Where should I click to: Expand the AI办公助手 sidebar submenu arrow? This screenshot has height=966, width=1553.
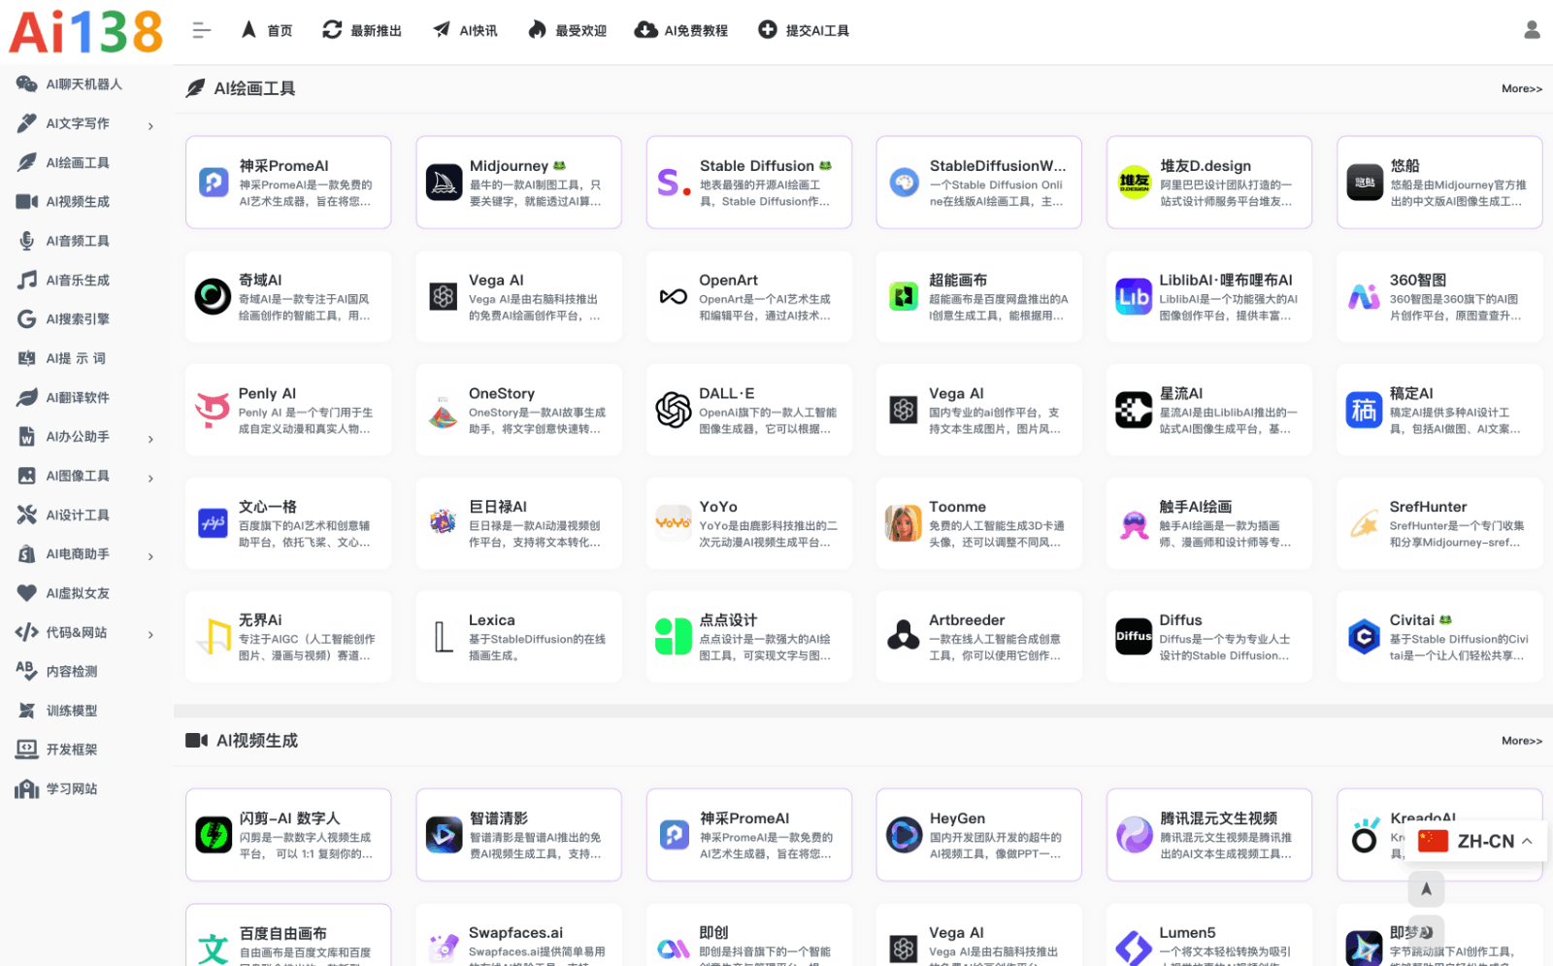(150, 440)
